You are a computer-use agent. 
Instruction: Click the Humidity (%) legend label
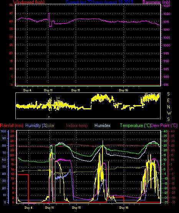coord(36,125)
